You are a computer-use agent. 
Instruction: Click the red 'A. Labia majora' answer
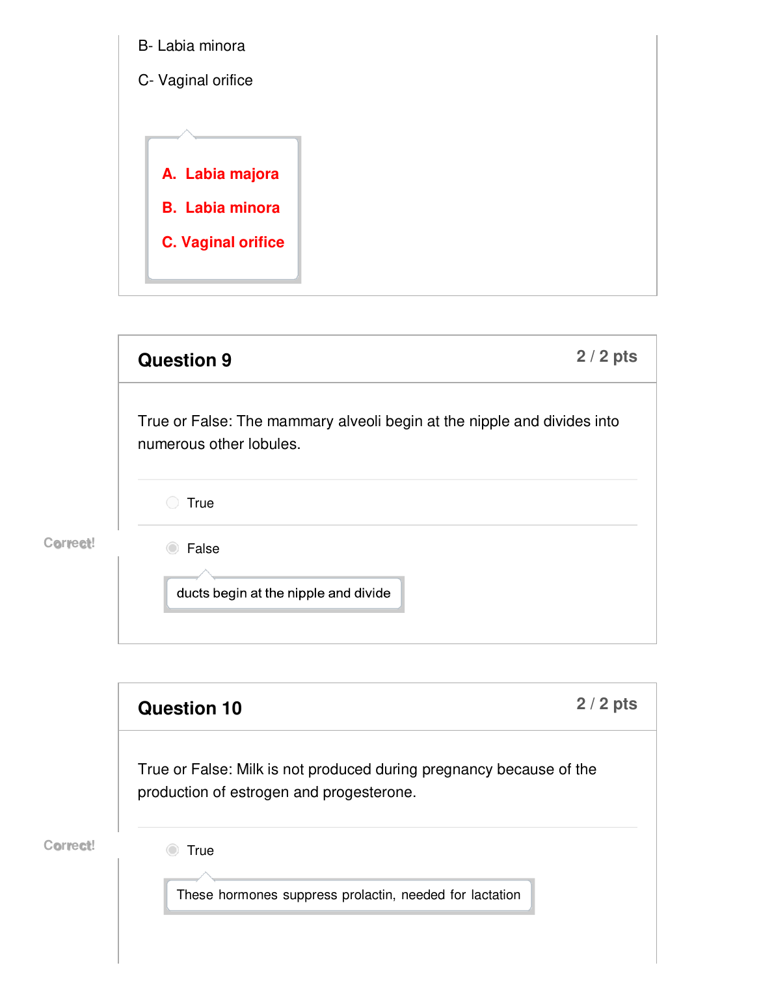[220, 174]
